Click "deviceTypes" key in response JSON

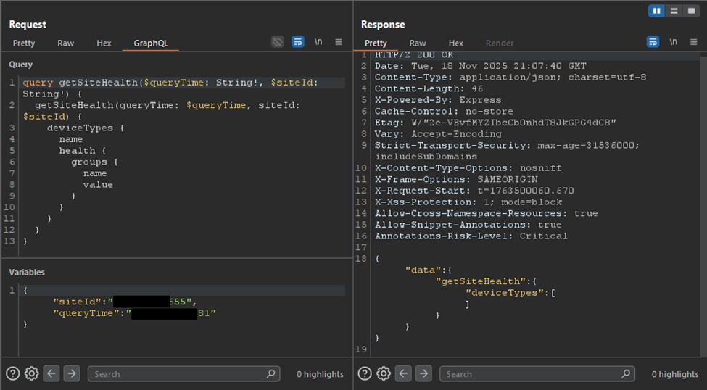point(505,293)
